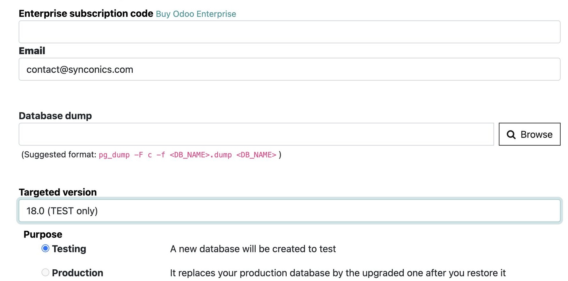Click the '(Suggested format:' hint text
Viewport: 568px width, 281px height.
[59, 154]
